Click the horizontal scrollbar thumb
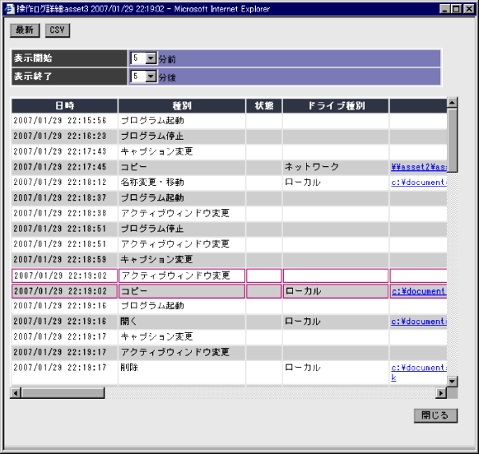479x454 pixels. tap(63, 393)
